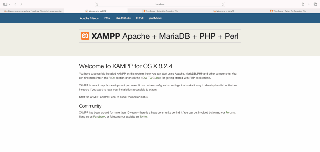Open PHPInfo in the navigation bar

coord(140,18)
